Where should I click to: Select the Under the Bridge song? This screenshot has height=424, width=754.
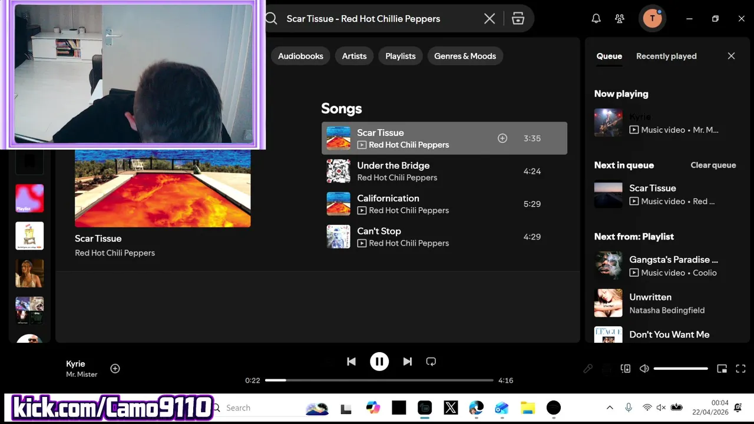tap(444, 171)
